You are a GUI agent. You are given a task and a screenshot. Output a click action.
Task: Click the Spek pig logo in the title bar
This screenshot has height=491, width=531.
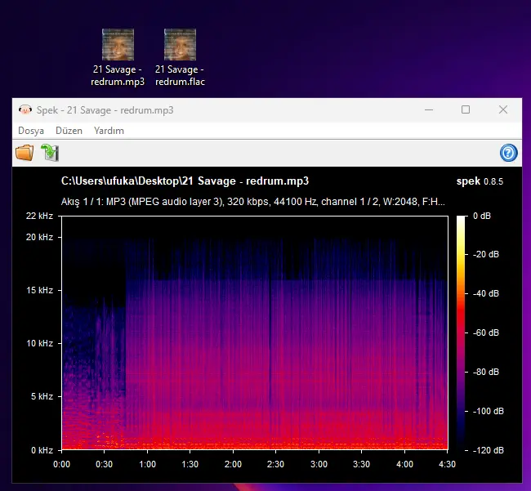(25, 109)
